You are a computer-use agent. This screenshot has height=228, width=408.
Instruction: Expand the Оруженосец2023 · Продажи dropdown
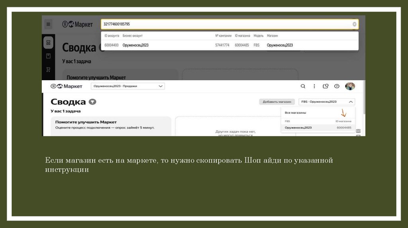(x=127, y=86)
